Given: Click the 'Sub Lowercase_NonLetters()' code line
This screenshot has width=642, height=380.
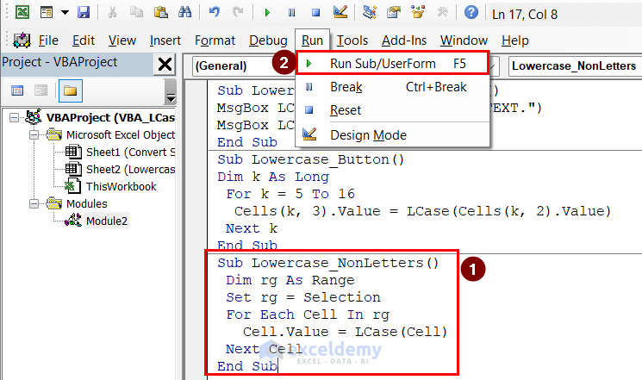Looking at the screenshot, I should (327, 263).
